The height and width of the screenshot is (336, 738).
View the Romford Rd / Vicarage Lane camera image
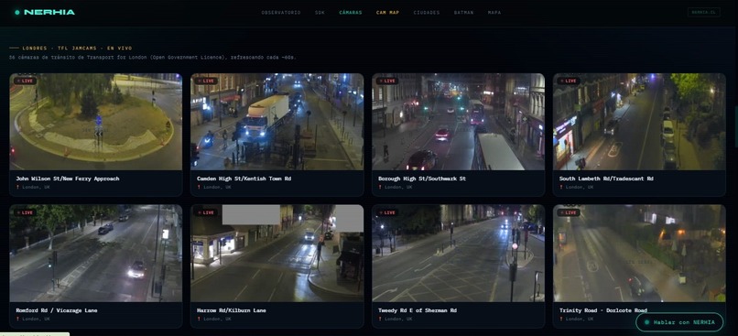pyautogui.click(x=95, y=254)
